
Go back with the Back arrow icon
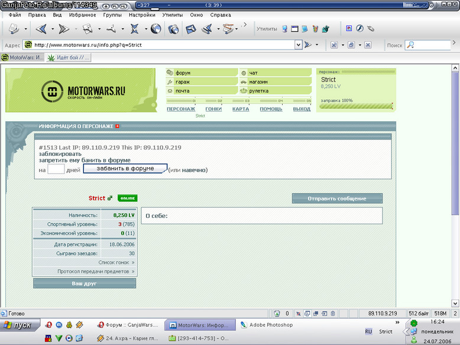pyautogui.click(x=41, y=29)
